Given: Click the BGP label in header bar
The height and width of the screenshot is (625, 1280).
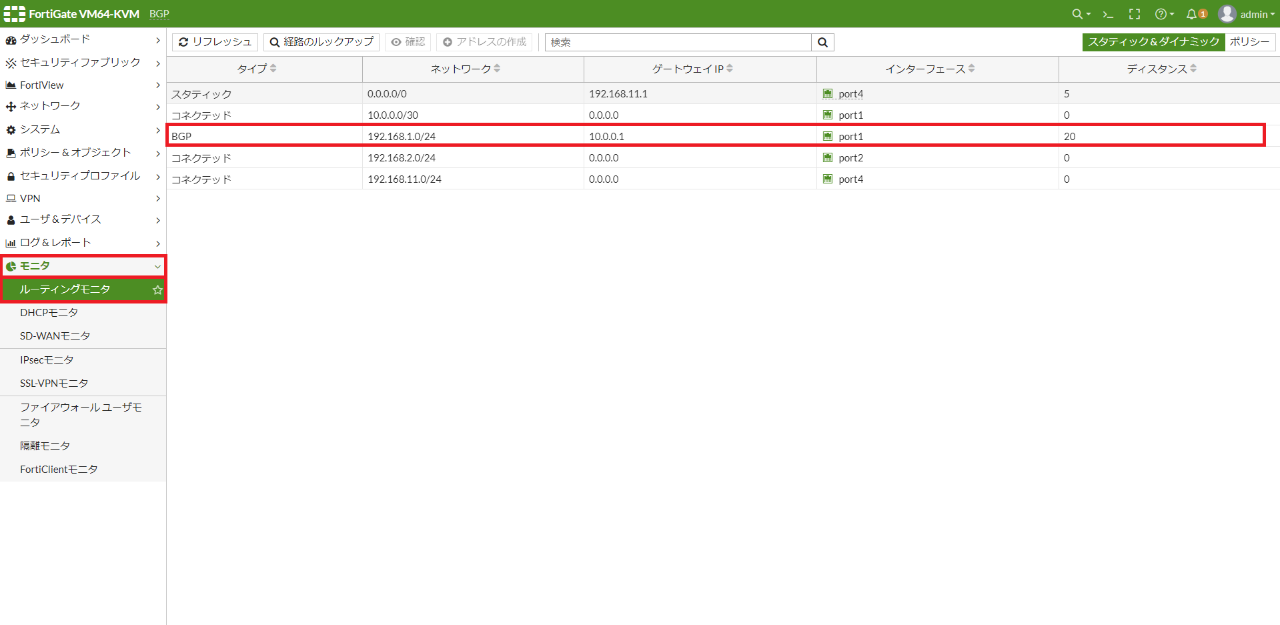Looking at the screenshot, I should tap(159, 14).
